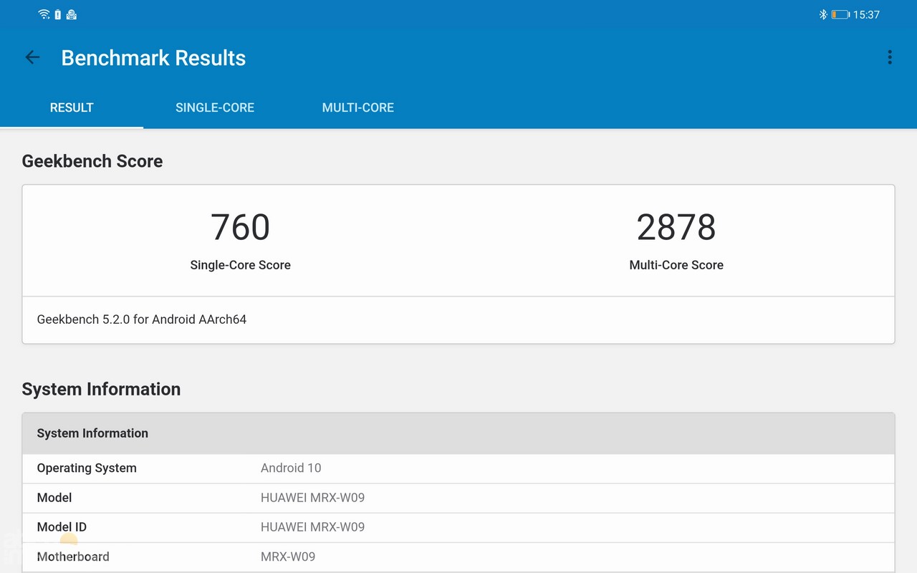The image size is (917, 573).
Task: Tap the notification icon next to battery alert
Action: point(72,14)
